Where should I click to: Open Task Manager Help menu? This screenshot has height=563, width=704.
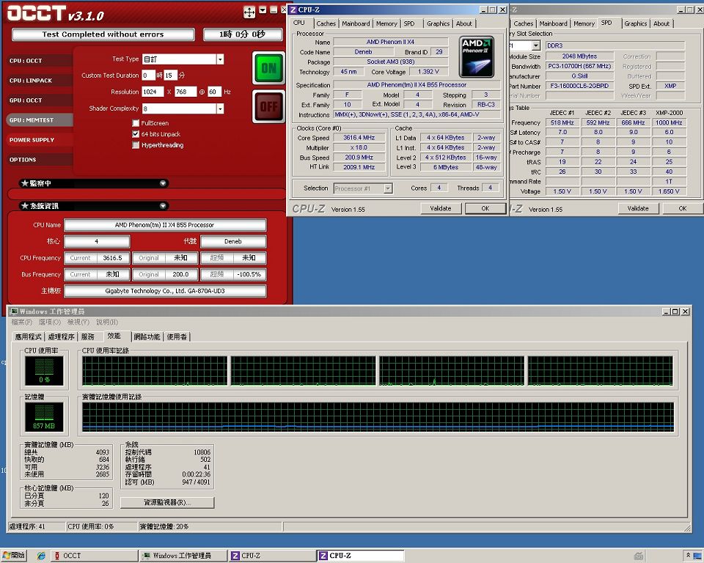pyautogui.click(x=107, y=322)
